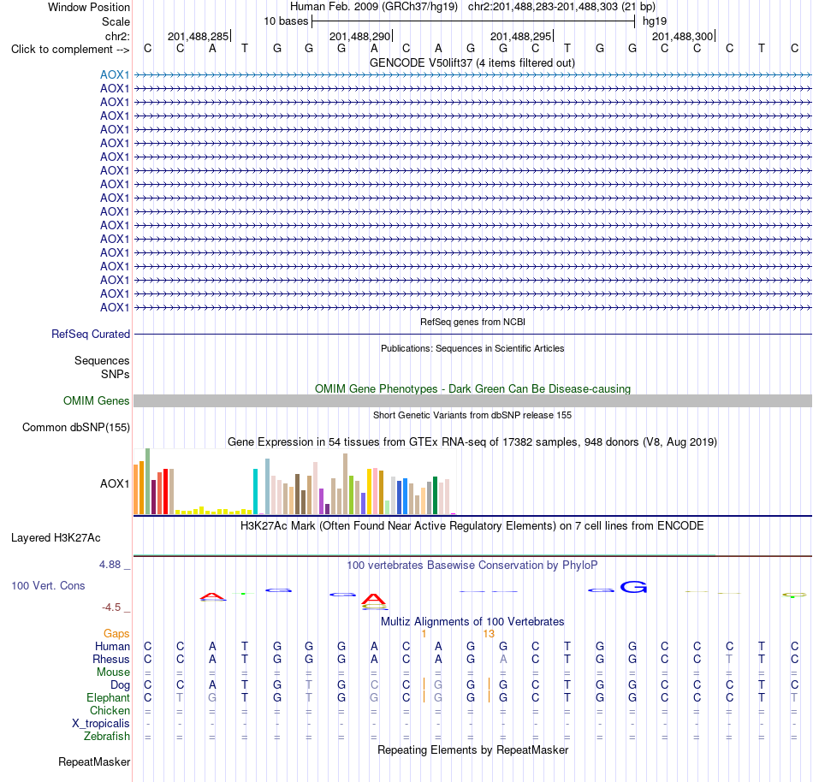Click 'Click to complement -->' to complement bases
Screen dimensions: 813x782
(x=70, y=50)
